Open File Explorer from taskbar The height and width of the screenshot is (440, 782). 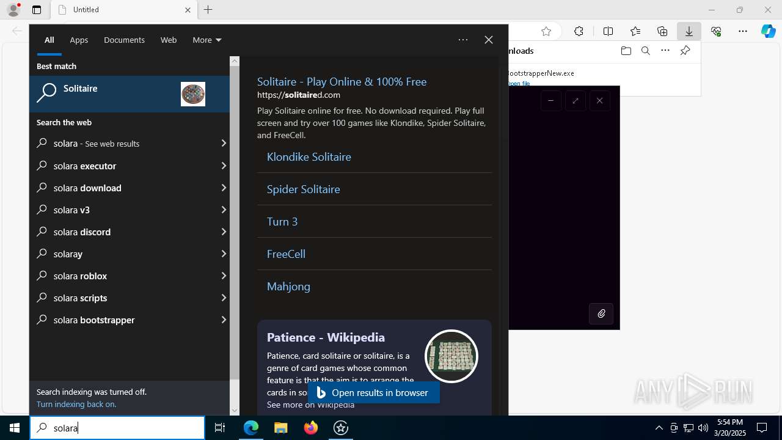[281, 428]
